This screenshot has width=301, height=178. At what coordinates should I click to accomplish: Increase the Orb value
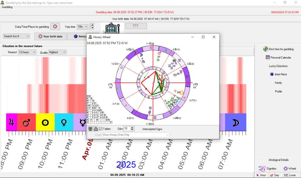132,128
